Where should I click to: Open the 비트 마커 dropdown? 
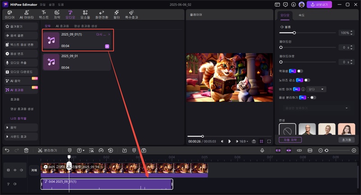[x=316, y=89]
